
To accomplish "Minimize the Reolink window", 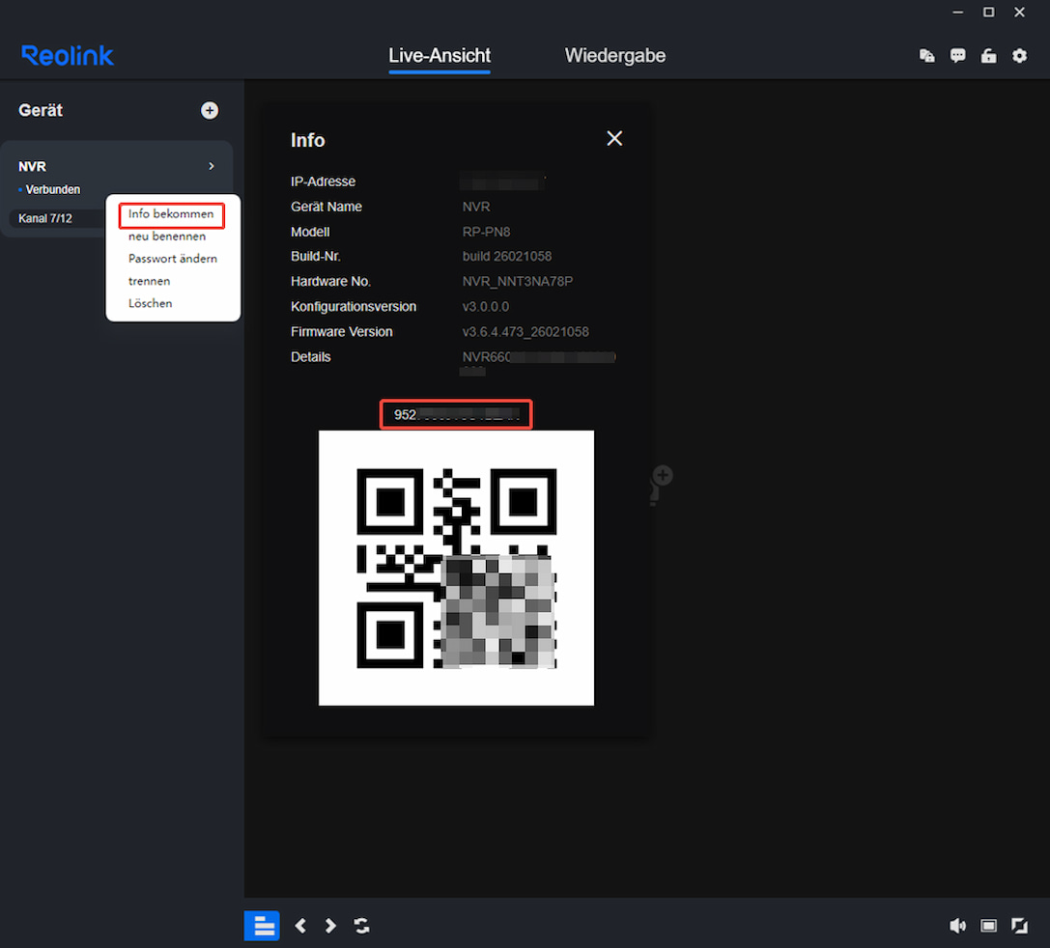I will tap(957, 12).
